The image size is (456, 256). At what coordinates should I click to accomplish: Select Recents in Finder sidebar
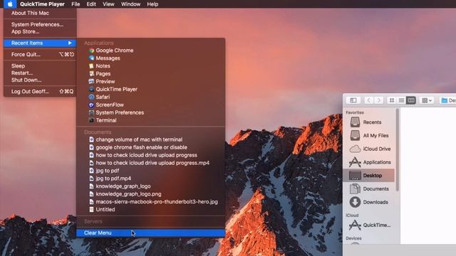[x=369, y=122]
